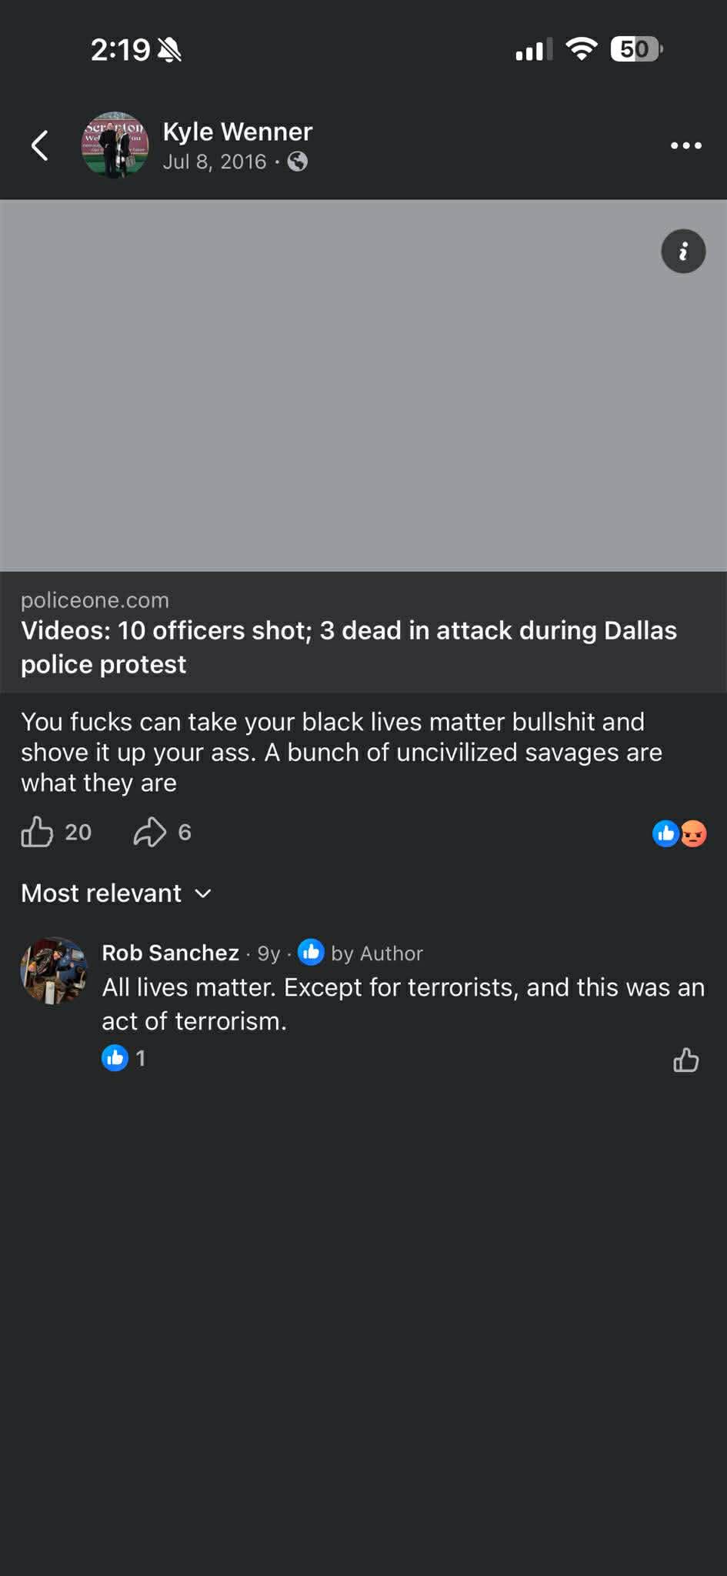727x1576 pixels.
Task: Open Kyle Wenner's profile name link
Action: pyautogui.click(x=237, y=132)
